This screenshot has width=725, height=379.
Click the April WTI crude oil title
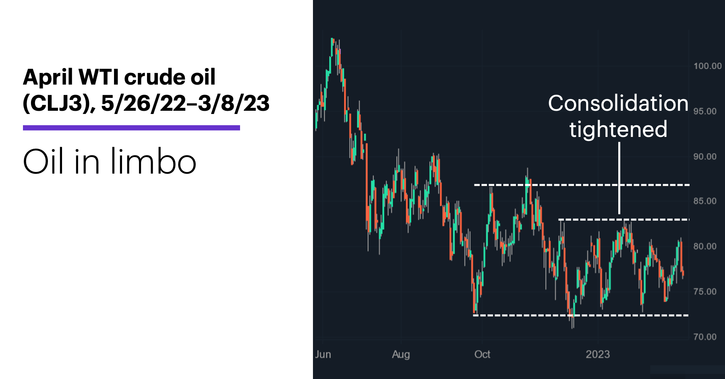[x=146, y=90]
